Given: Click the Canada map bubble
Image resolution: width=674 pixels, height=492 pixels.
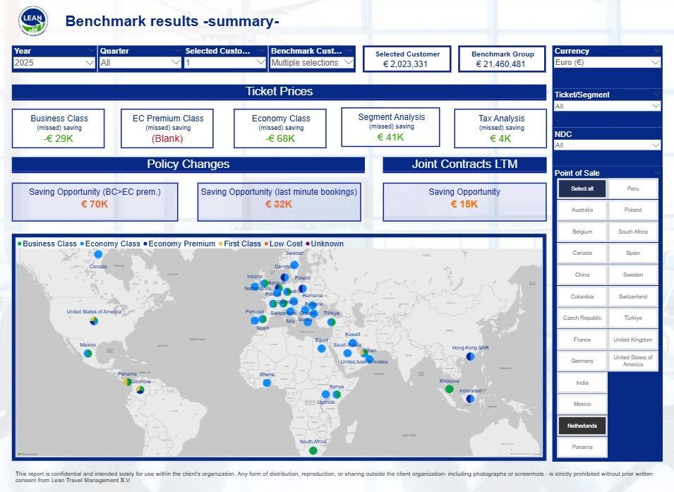Looking at the screenshot, I should coord(98,254).
